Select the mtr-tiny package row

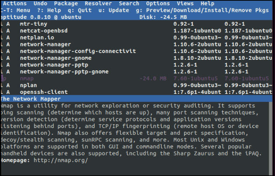35,24
